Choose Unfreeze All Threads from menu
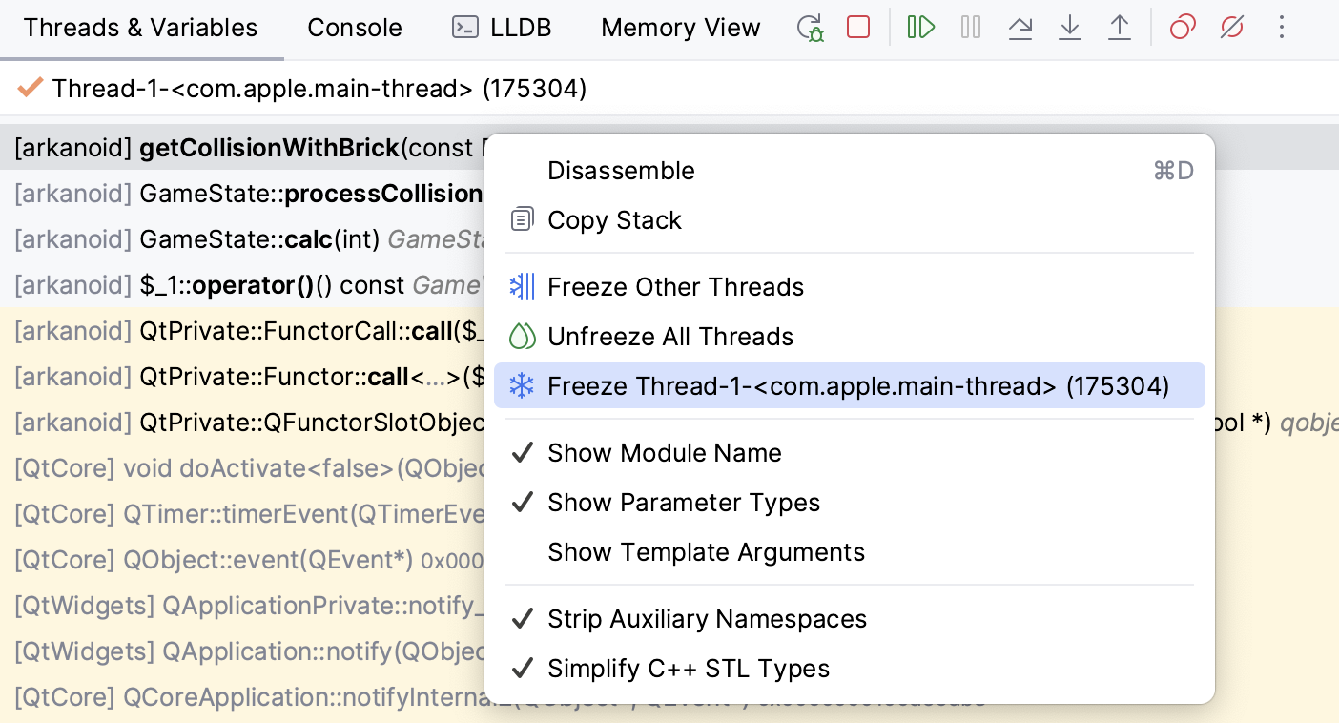The height and width of the screenshot is (723, 1339). tap(669, 337)
